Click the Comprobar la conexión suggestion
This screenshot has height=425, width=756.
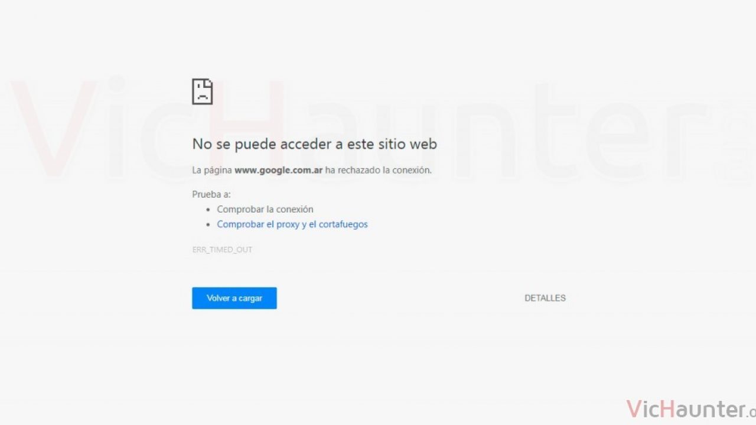(265, 209)
